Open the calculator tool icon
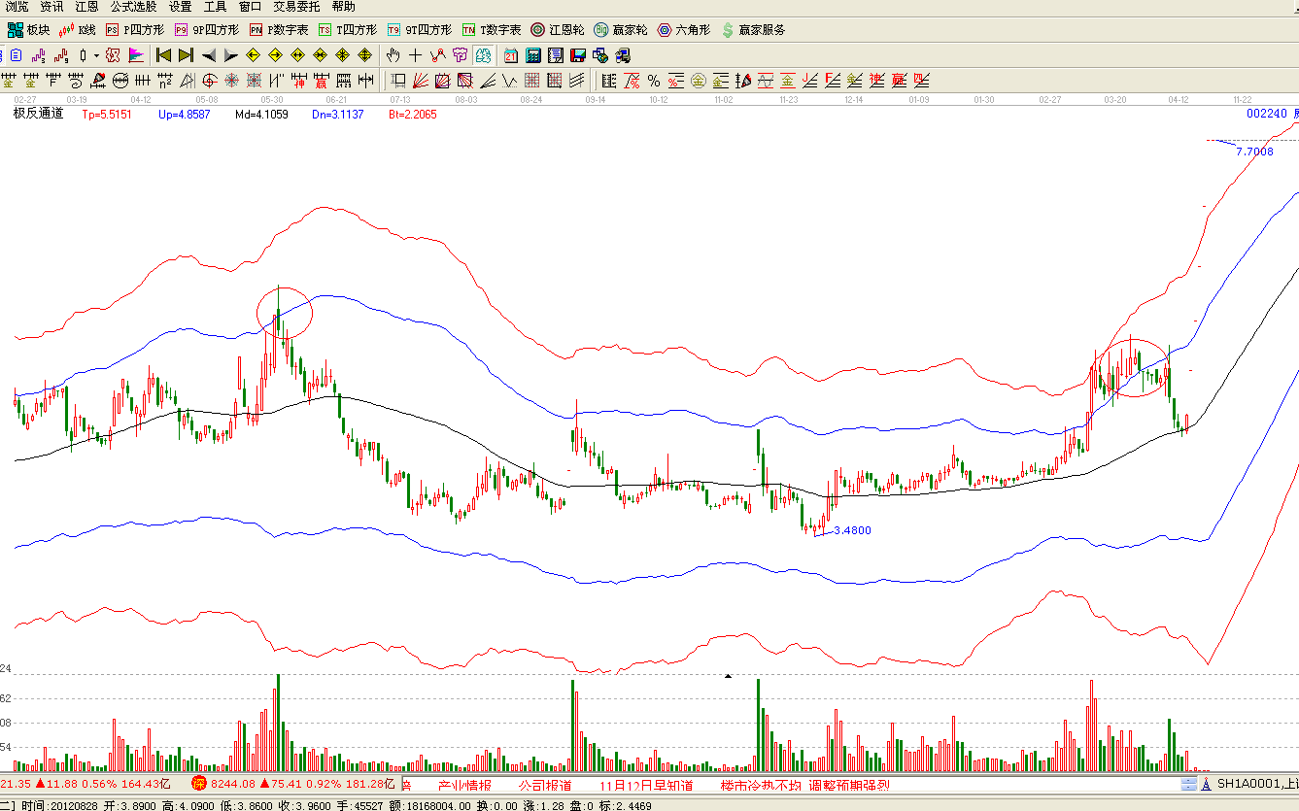Viewport: 1299px width, 811px height. tap(533, 55)
